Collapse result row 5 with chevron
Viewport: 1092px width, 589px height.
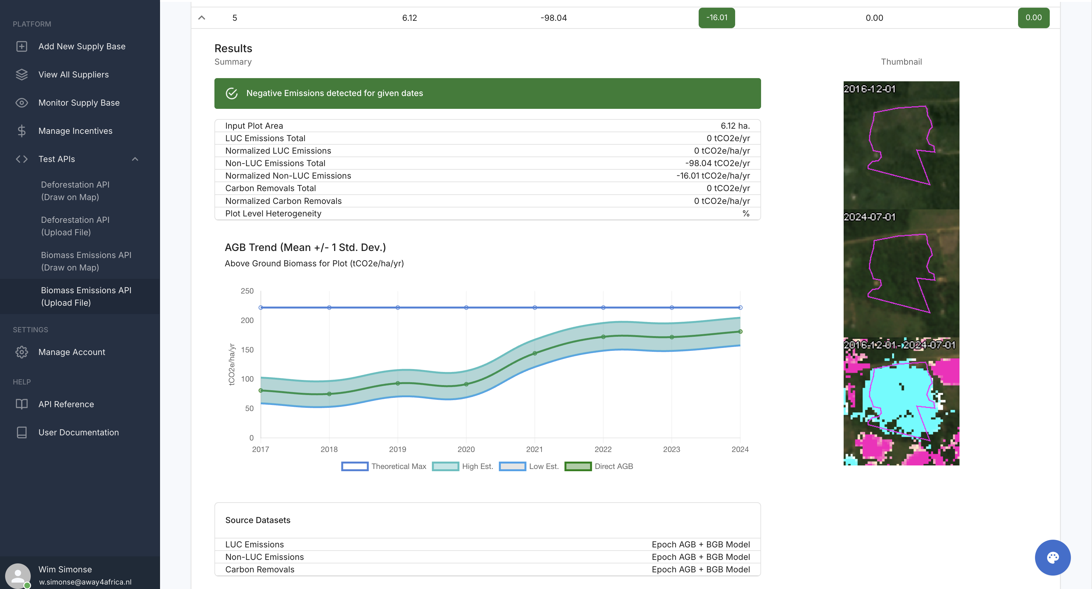[x=202, y=18]
